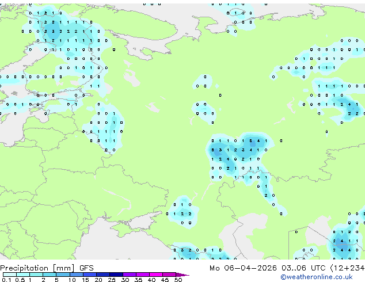Click the '30' legend scale label
This screenshot has height=282, width=365.
point(125,280)
